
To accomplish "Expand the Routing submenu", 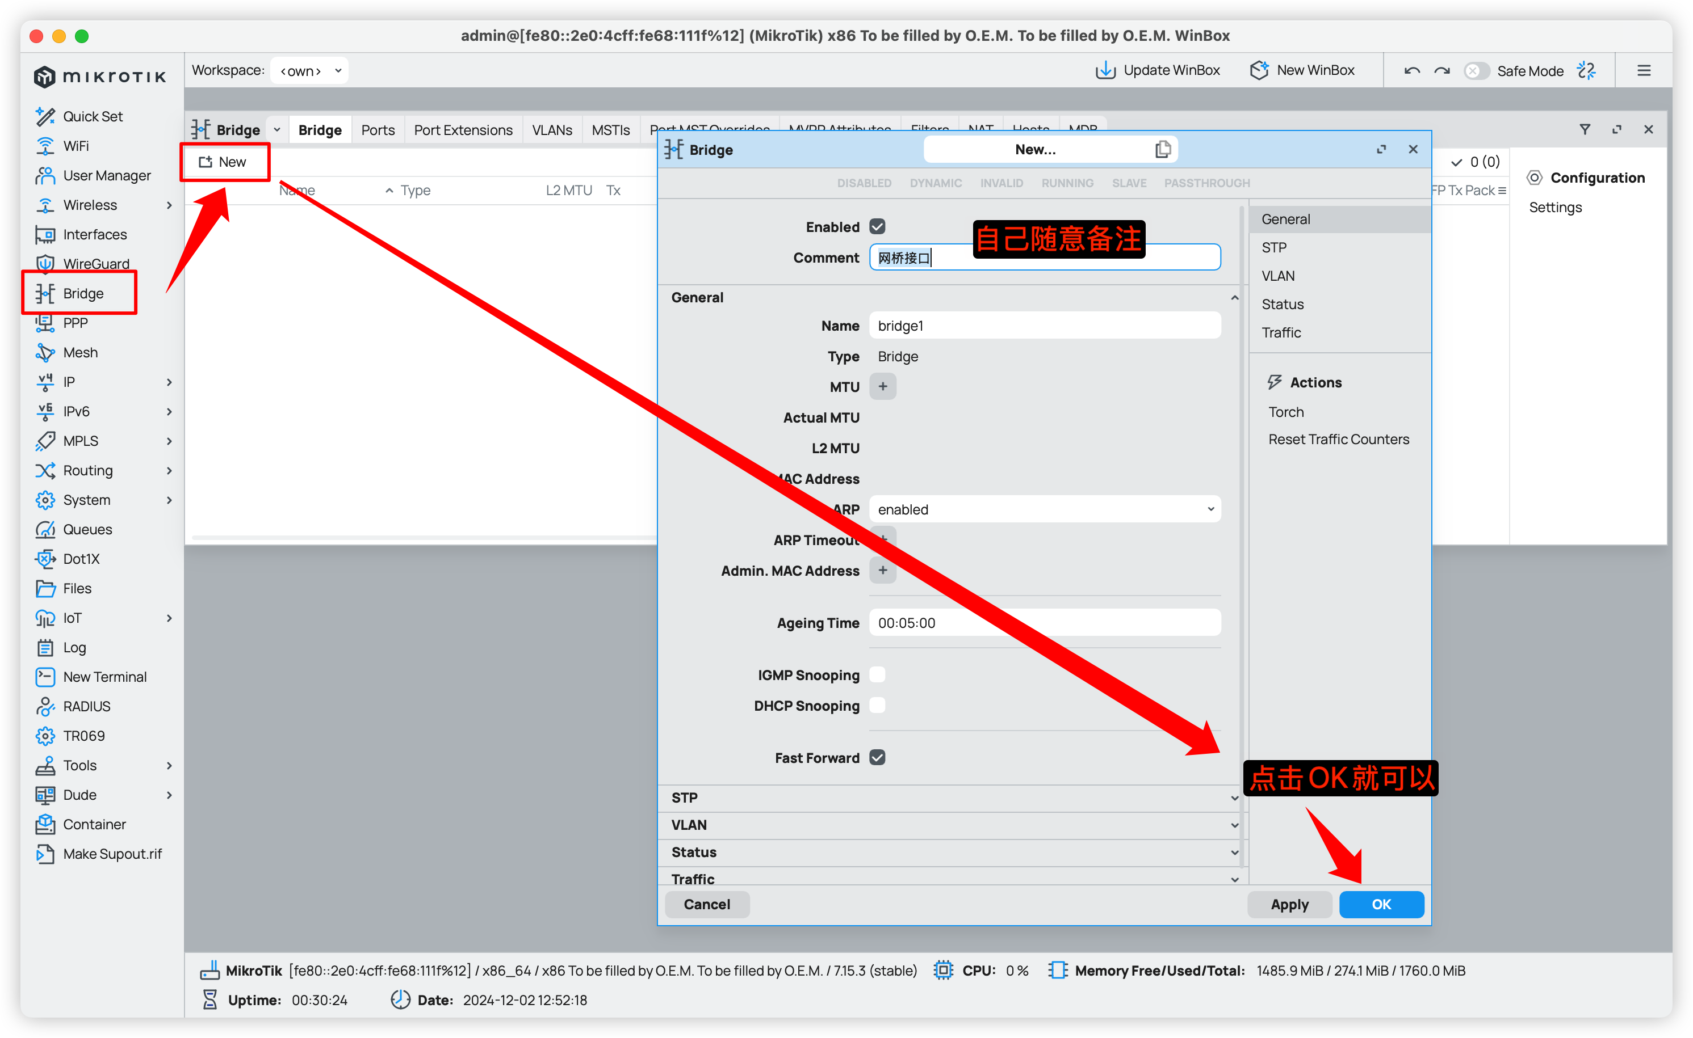I will click(169, 470).
